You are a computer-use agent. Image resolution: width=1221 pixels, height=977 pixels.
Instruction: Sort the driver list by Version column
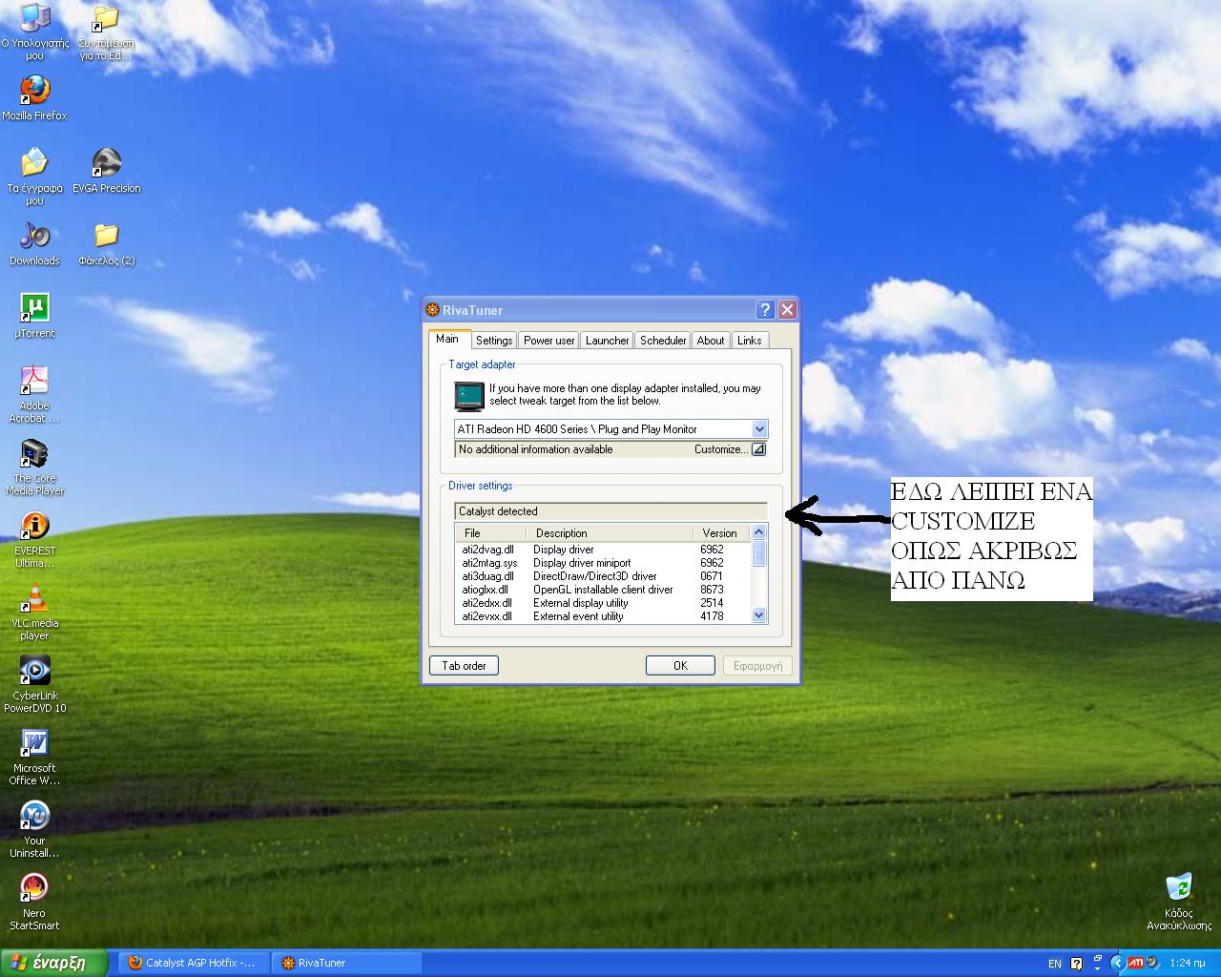point(722,533)
